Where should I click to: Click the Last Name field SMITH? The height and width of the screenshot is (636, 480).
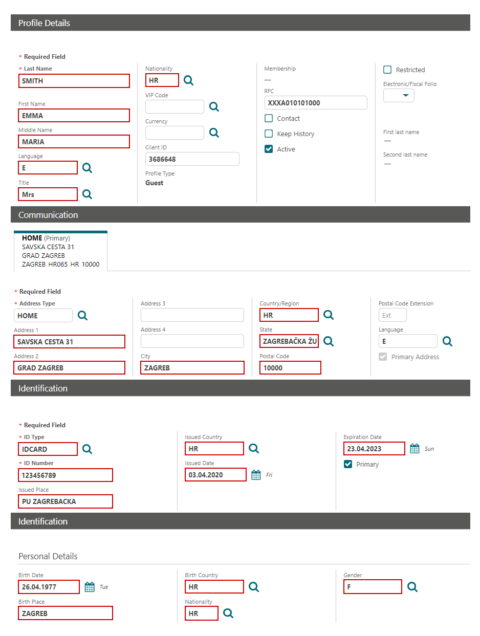pos(74,81)
